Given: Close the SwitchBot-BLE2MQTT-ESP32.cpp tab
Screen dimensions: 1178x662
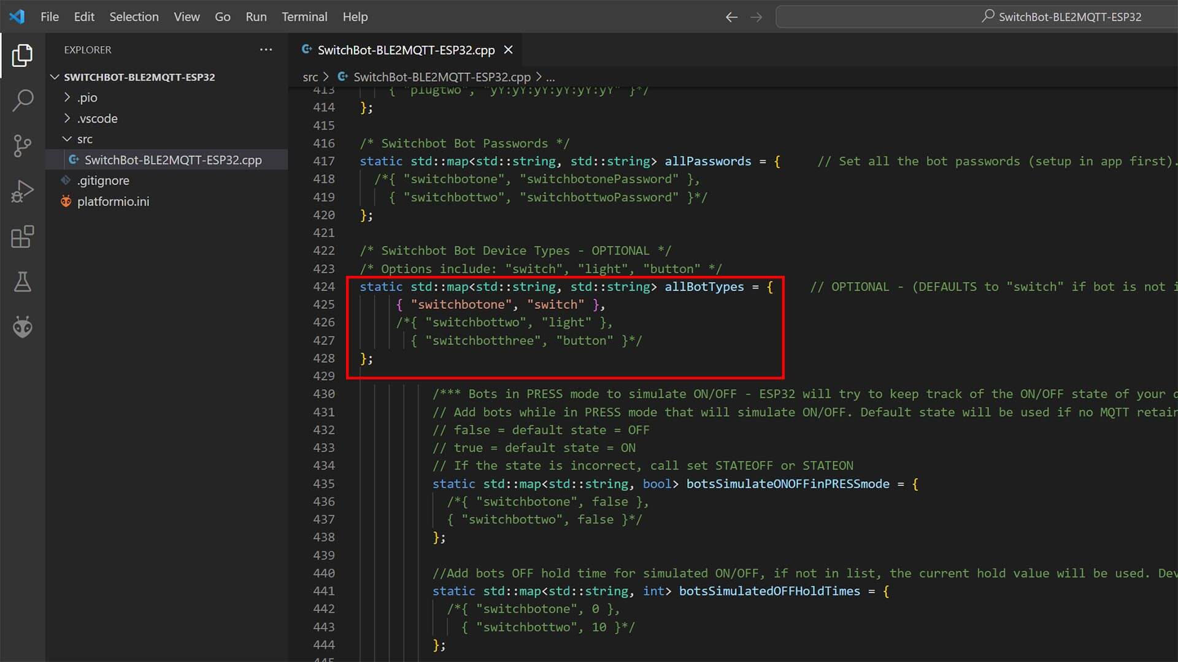Looking at the screenshot, I should pyautogui.click(x=508, y=50).
